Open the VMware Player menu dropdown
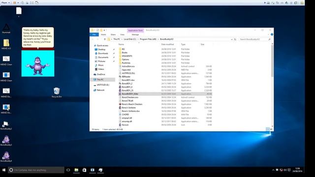Viewport: 315px width, 177px height. 5,2
